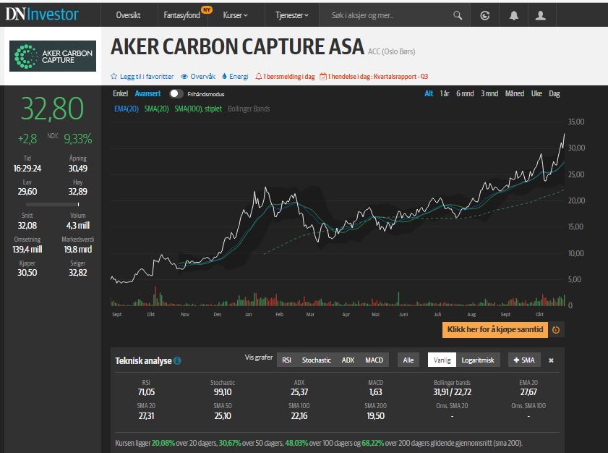Click the ACC (Oslo Børs) ticker label
Screen dimensions: 608x453
[392, 51]
